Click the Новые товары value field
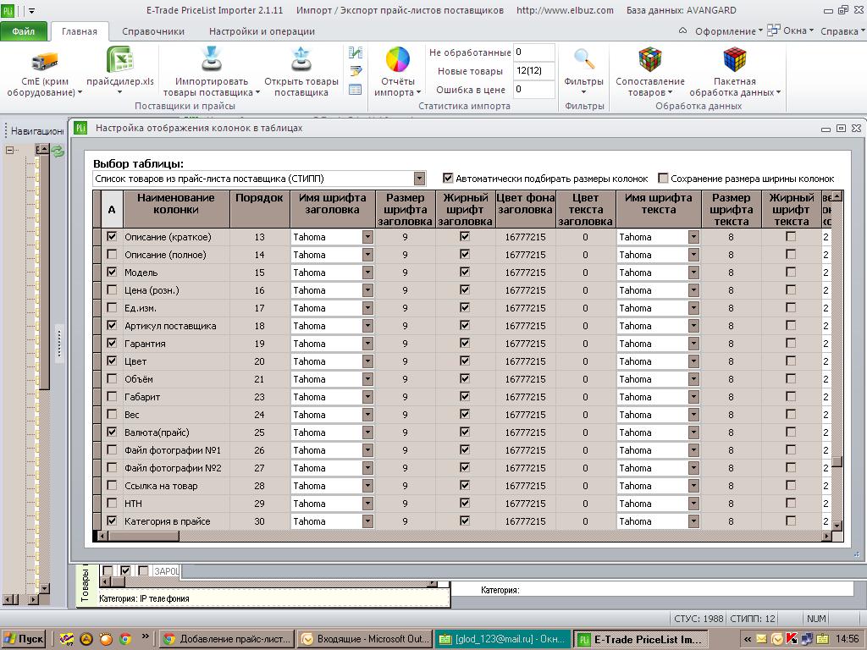Screen dimensions: 867x650 533,71
